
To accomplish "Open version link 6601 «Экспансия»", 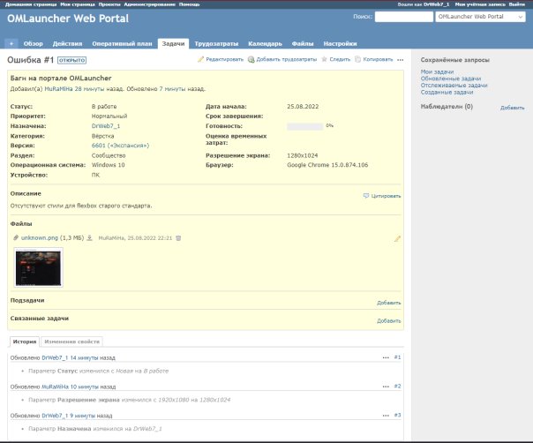I will pos(120,145).
